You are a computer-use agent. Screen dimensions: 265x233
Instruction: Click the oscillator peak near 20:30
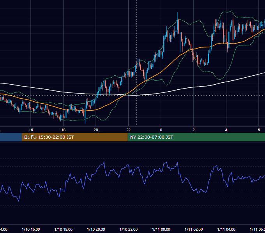coord(104,162)
